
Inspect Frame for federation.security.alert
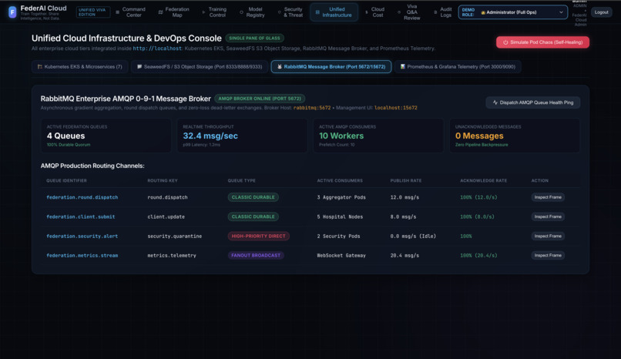[x=548, y=236]
